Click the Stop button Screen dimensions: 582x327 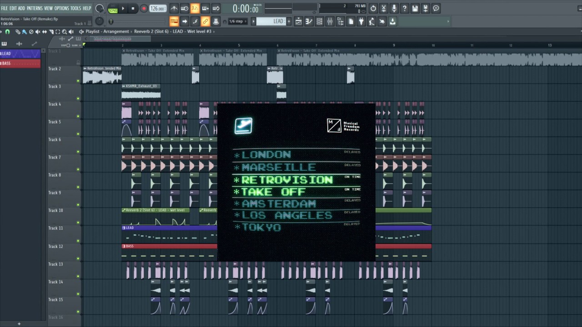133,9
